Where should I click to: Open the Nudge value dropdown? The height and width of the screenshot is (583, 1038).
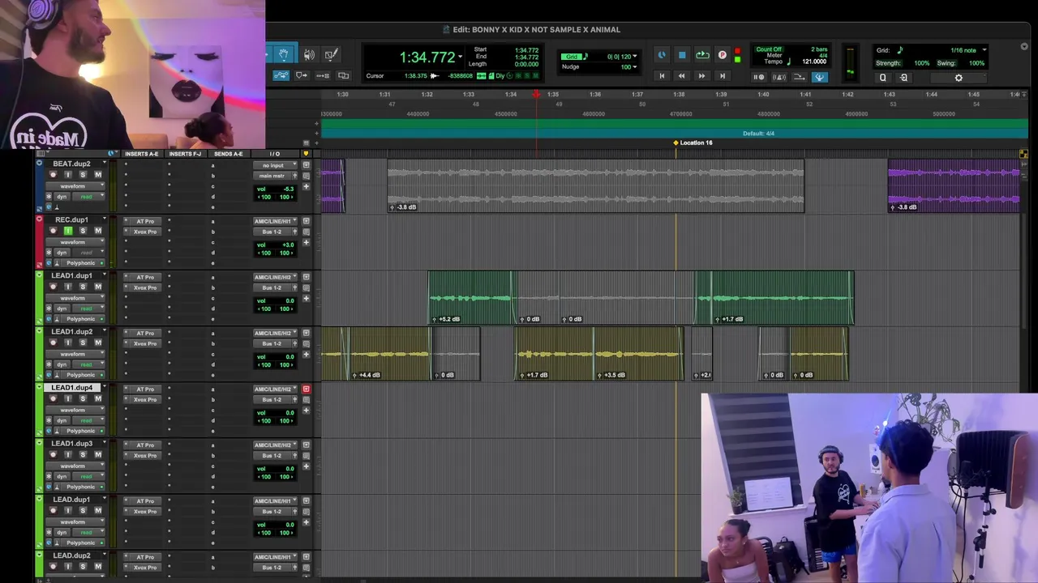pos(634,66)
